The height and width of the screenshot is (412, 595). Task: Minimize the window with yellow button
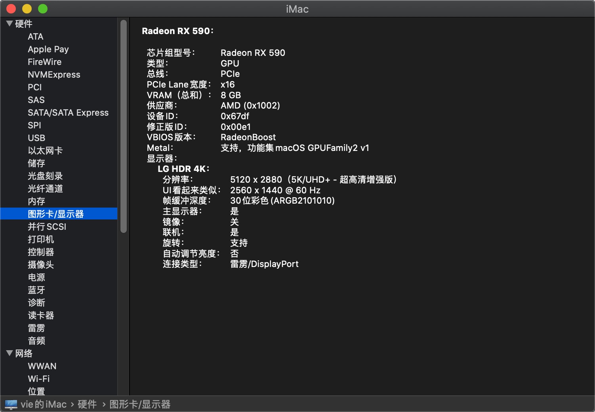click(x=27, y=9)
